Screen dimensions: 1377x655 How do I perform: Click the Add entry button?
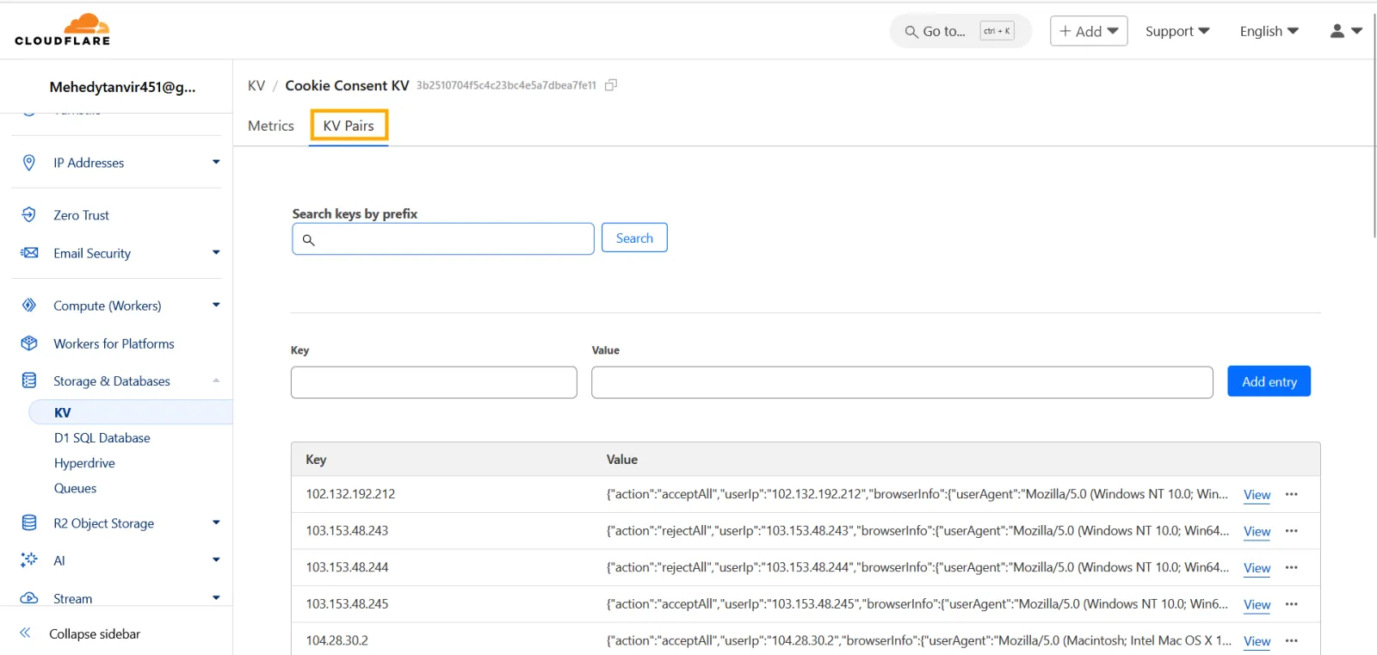tap(1269, 381)
